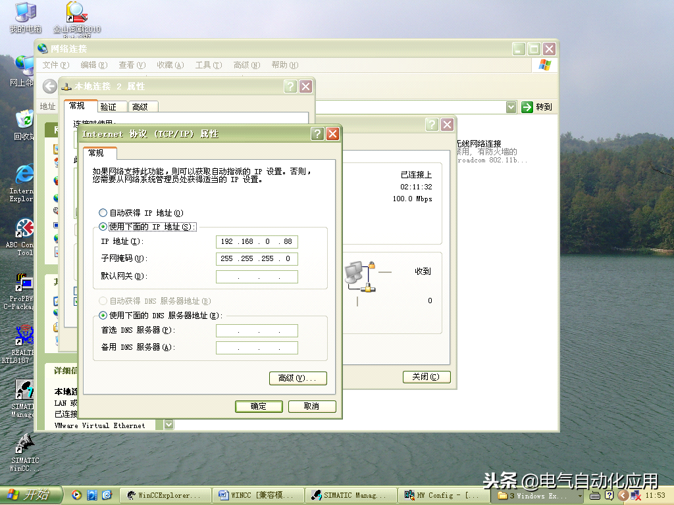Click the IP address field 192.168.0.88
Image resolution: width=674 pixels, height=505 pixels.
pos(257,242)
